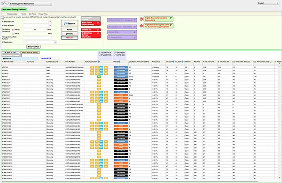Click the Murata logo at top left

(x=5, y=3)
